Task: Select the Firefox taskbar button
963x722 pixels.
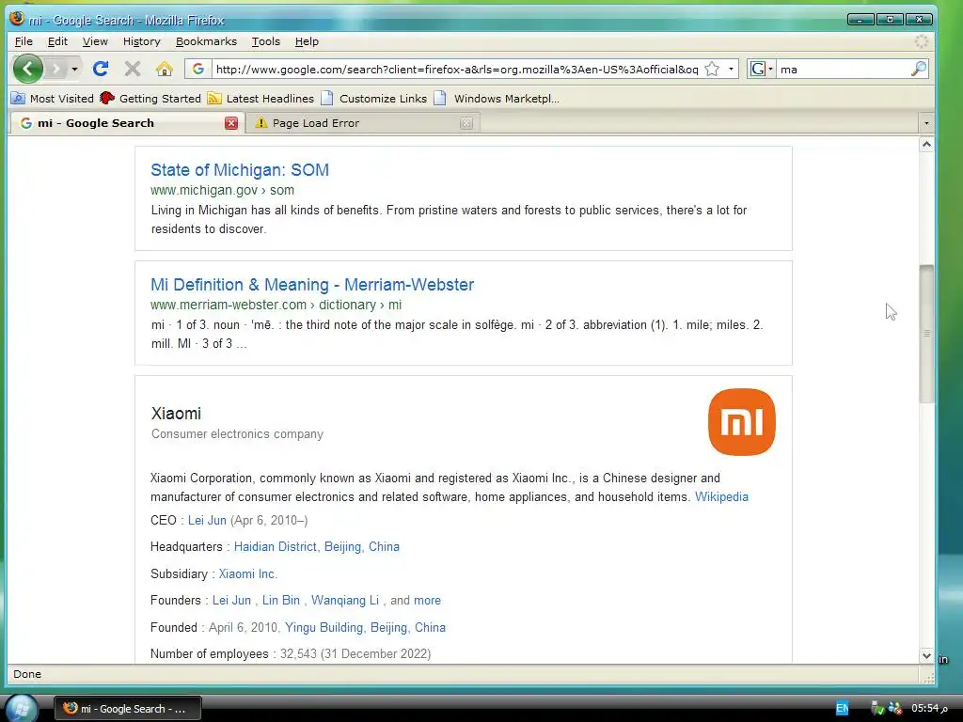Action: [x=127, y=709]
